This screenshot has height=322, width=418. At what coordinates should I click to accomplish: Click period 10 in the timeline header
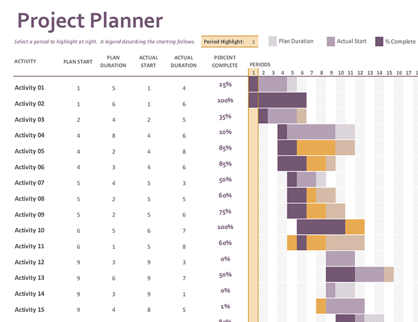pos(341,73)
